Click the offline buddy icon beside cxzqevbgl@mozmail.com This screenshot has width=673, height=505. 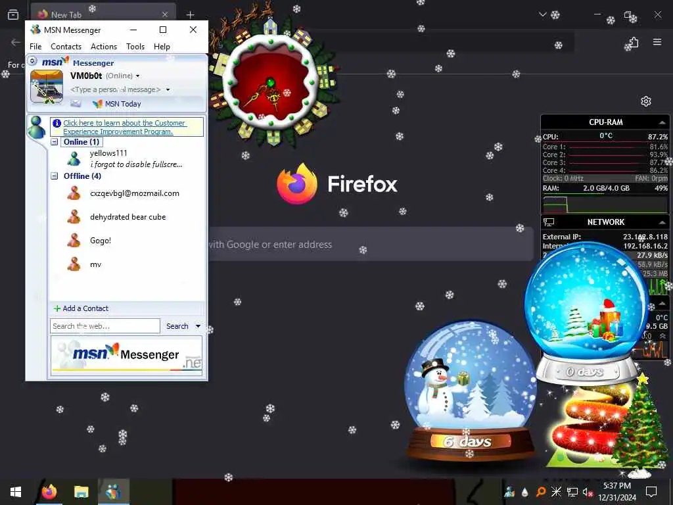click(74, 193)
